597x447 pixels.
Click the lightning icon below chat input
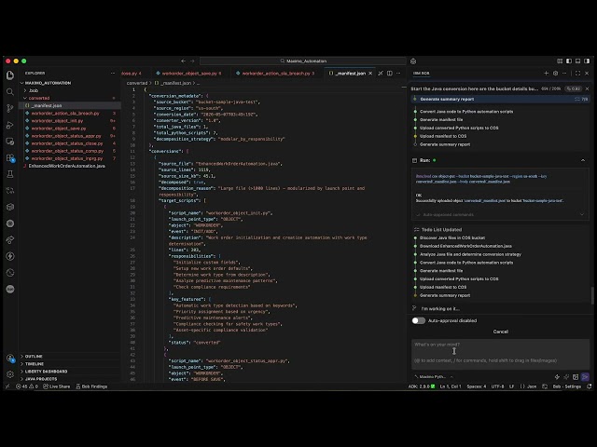(557, 377)
